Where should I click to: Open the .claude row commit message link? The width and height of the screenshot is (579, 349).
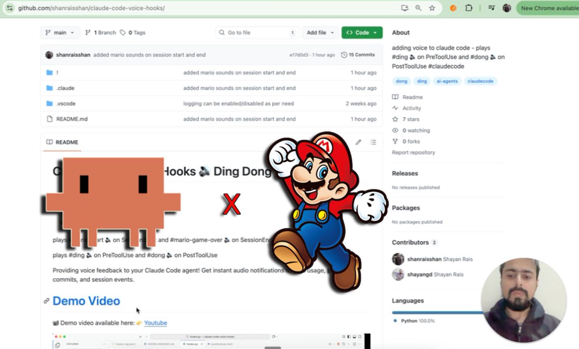click(x=239, y=88)
